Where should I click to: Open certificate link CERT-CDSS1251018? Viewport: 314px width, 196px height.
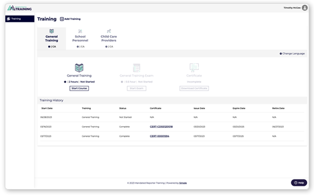tap(161, 127)
